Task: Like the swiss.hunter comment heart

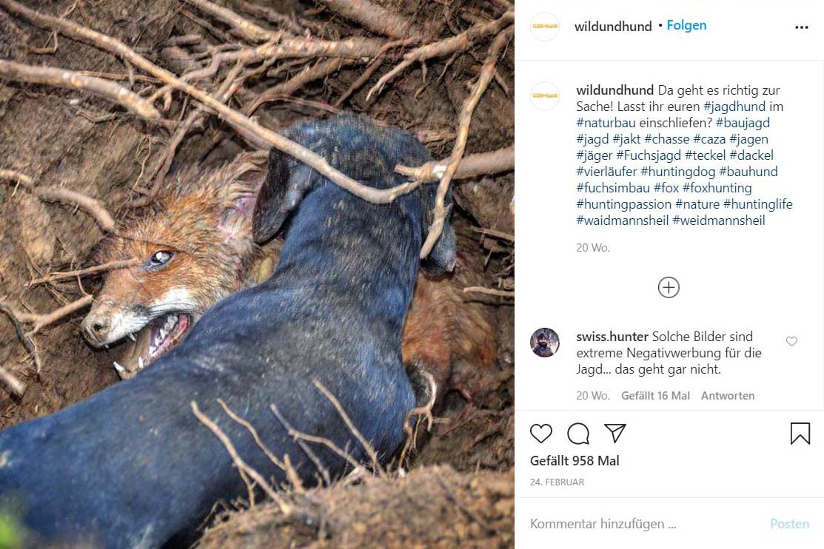Action: click(791, 341)
